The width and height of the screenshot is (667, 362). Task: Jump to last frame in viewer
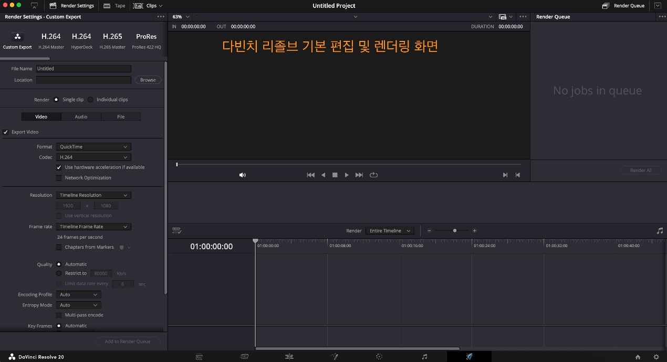point(359,175)
